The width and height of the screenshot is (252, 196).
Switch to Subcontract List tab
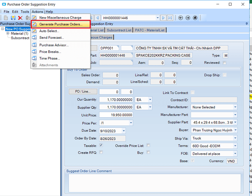[x=119, y=30]
